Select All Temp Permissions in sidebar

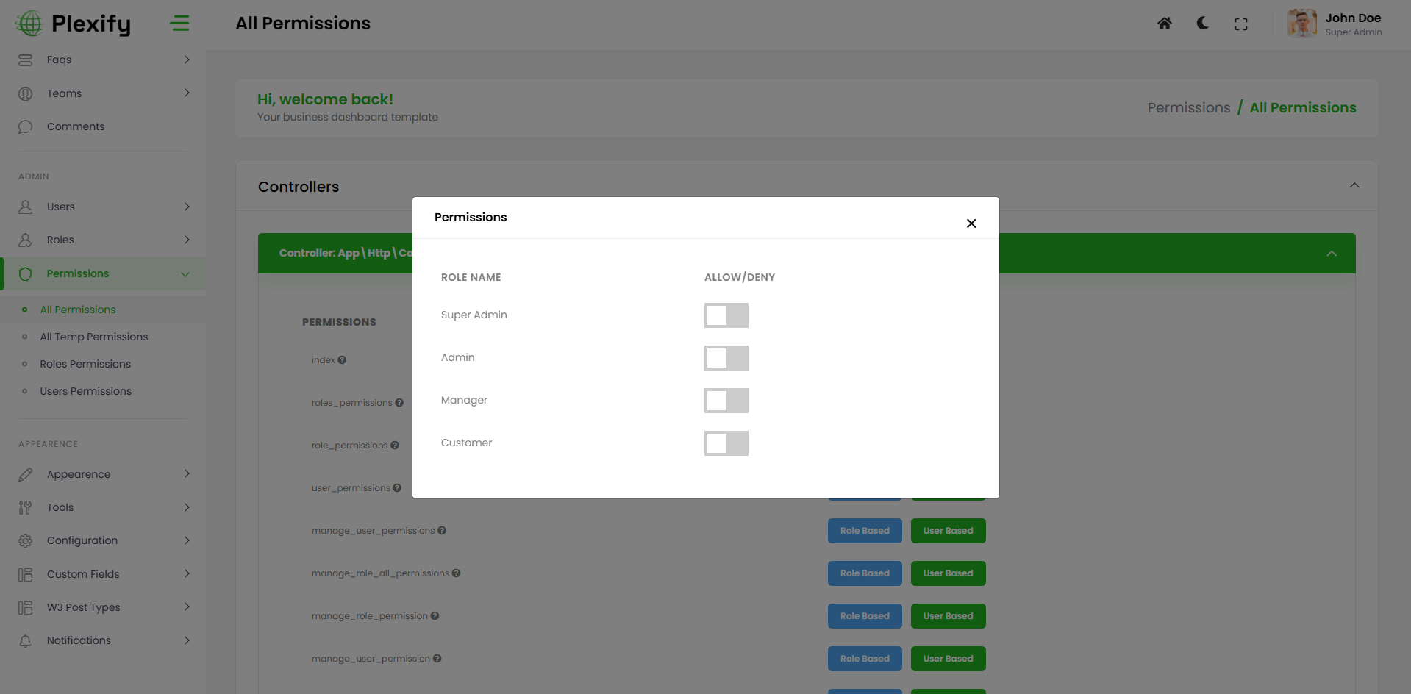tap(94, 337)
